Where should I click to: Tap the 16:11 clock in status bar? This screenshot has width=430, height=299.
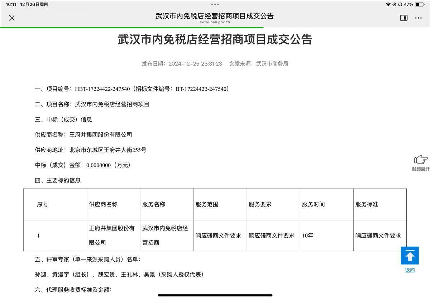click(11, 4)
